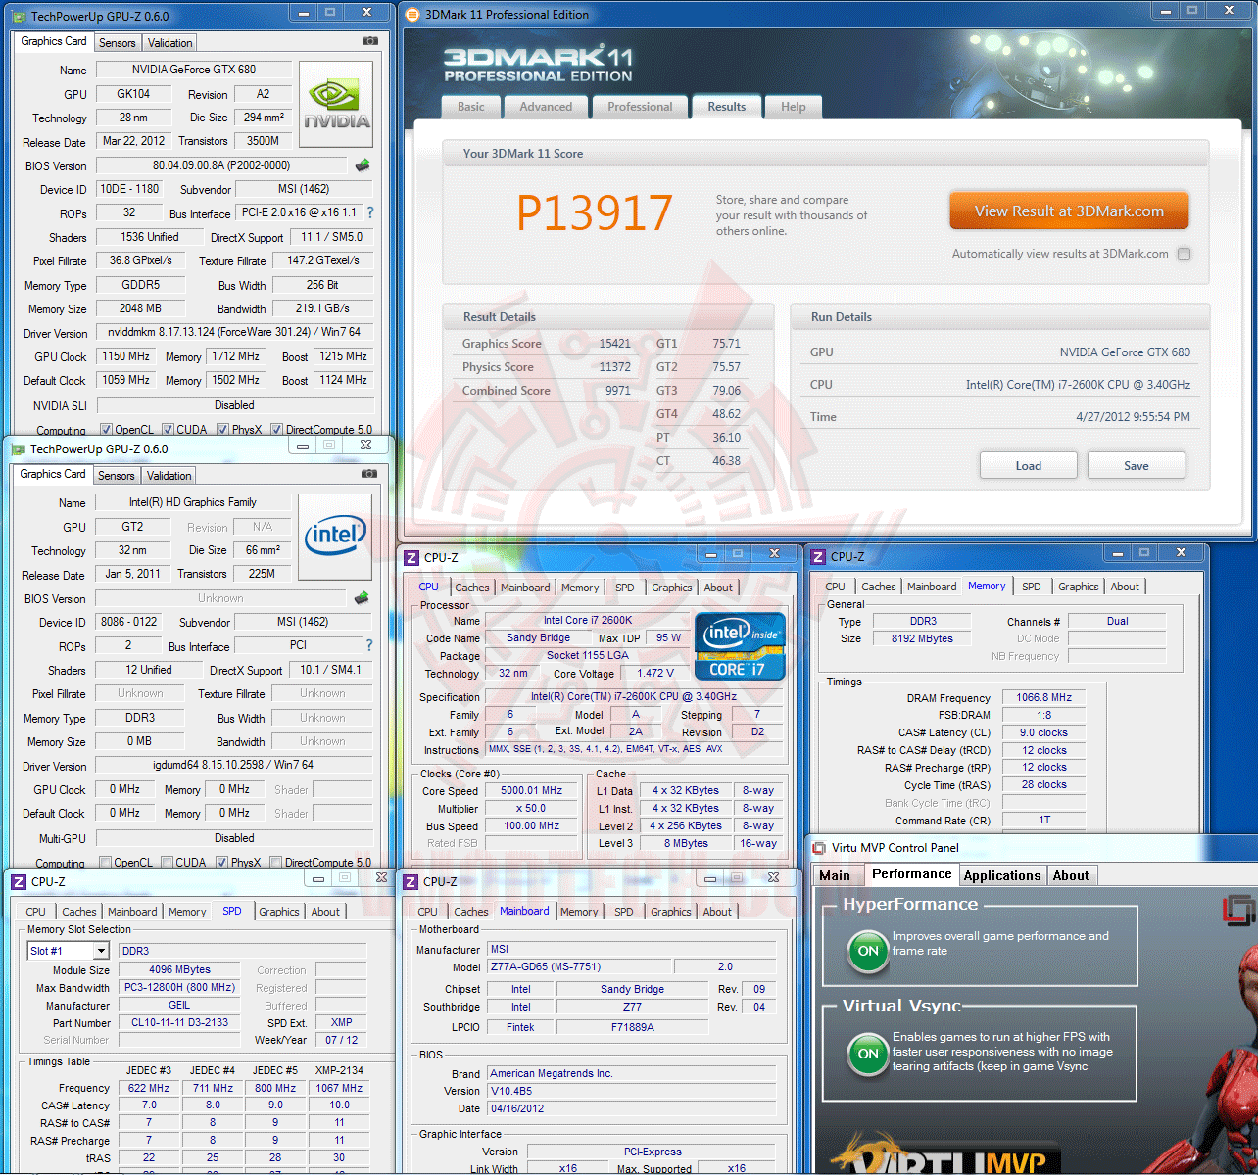Toggle the OpenCL checkbox in the Intel GPU-Z window

[106, 863]
